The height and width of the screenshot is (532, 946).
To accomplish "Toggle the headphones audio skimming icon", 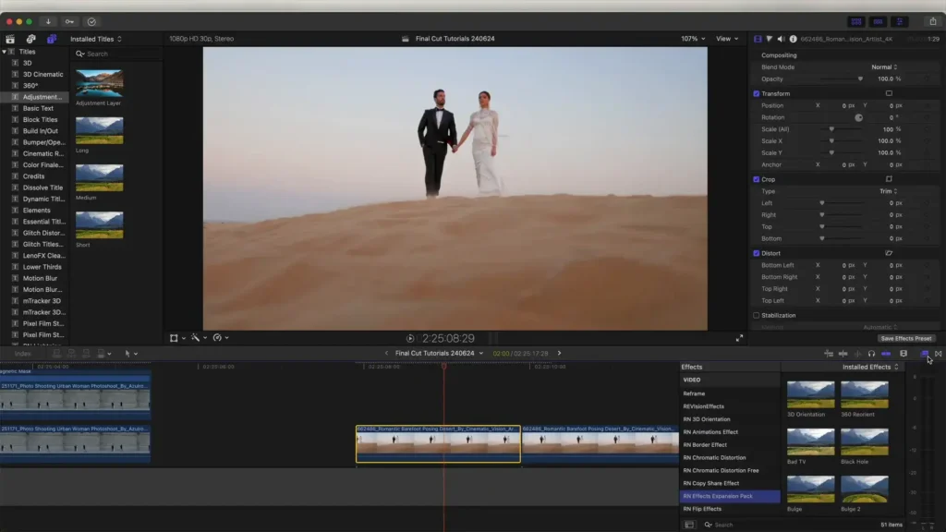I will 871,354.
